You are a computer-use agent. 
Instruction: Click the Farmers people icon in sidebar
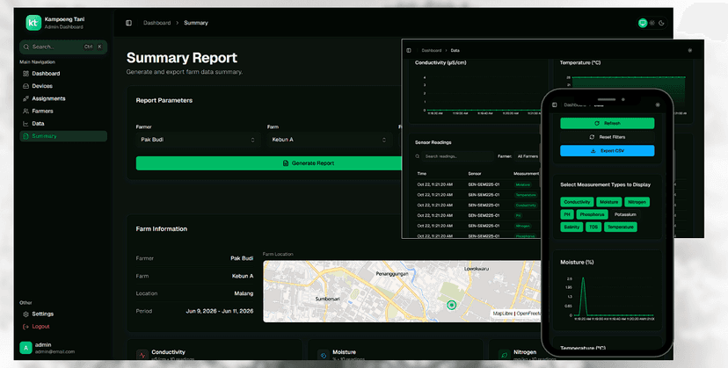[25, 111]
